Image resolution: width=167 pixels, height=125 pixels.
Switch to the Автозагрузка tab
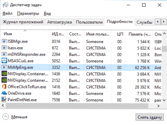60,22
